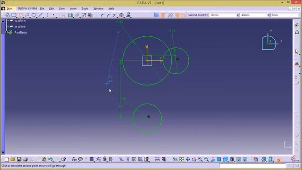Image resolution: width=302 pixels, height=170 pixels.
Task: Open the View menu
Action: point(62,8)
